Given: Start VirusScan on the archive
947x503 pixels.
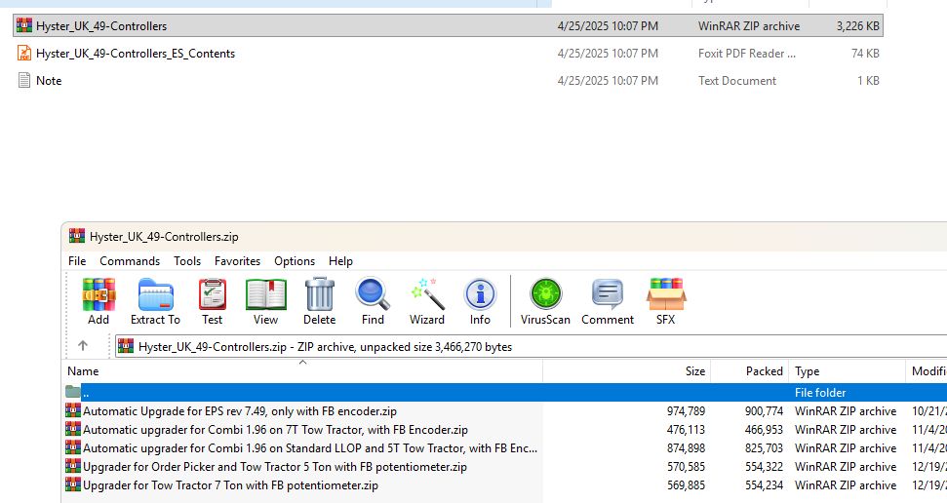Looking at the screenshot, I should 545,294.
